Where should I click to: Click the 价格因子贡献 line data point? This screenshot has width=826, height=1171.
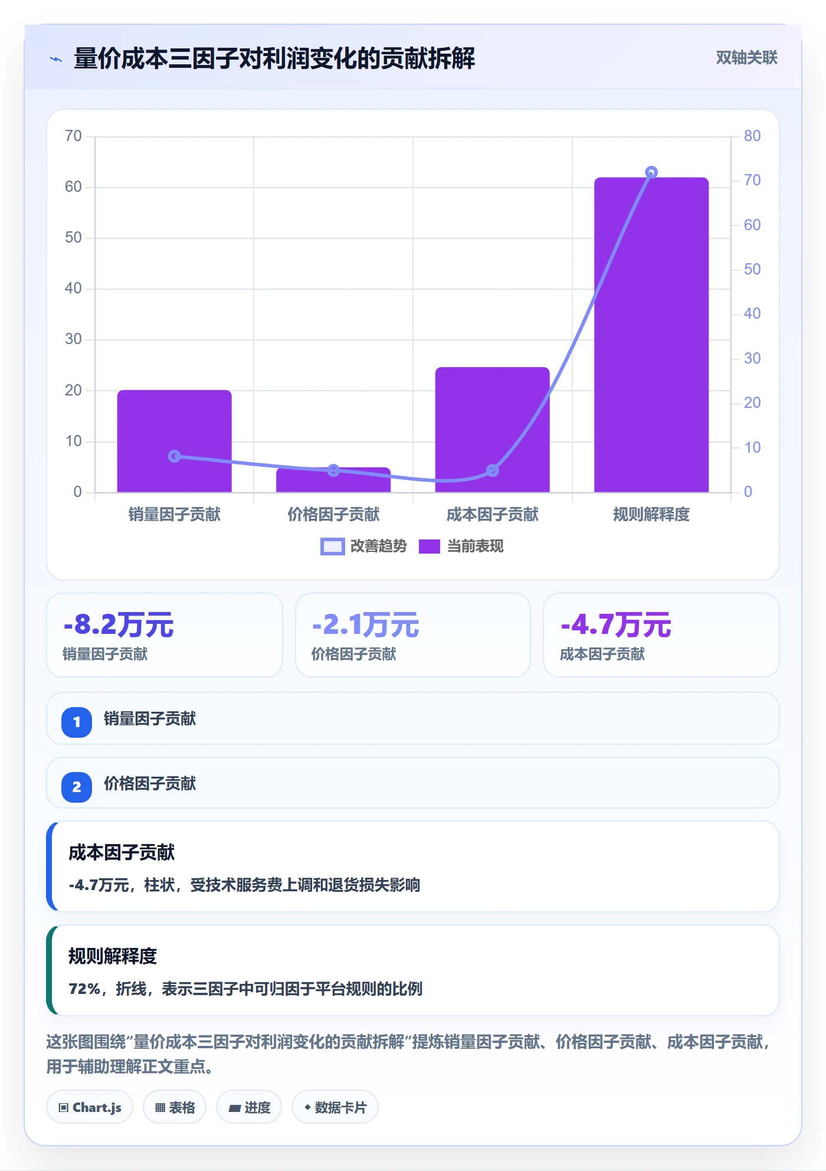coord(333,470)
